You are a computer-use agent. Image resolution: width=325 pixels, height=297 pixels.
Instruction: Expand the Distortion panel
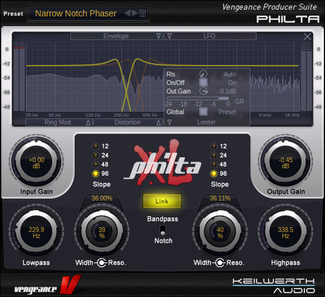(x=128, y=123)
